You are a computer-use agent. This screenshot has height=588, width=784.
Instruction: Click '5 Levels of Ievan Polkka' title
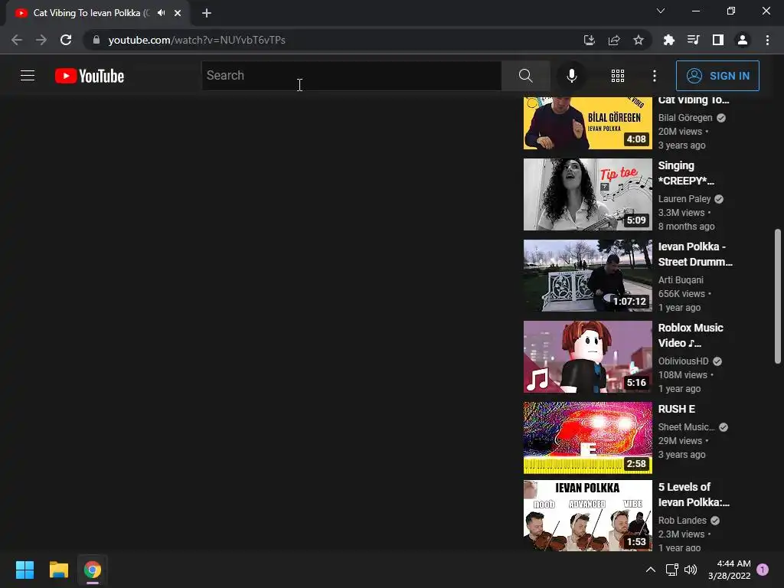(694, 495)
